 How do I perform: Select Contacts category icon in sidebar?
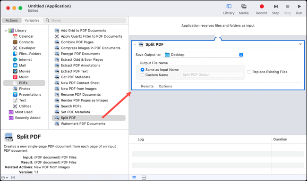(15, 42)
